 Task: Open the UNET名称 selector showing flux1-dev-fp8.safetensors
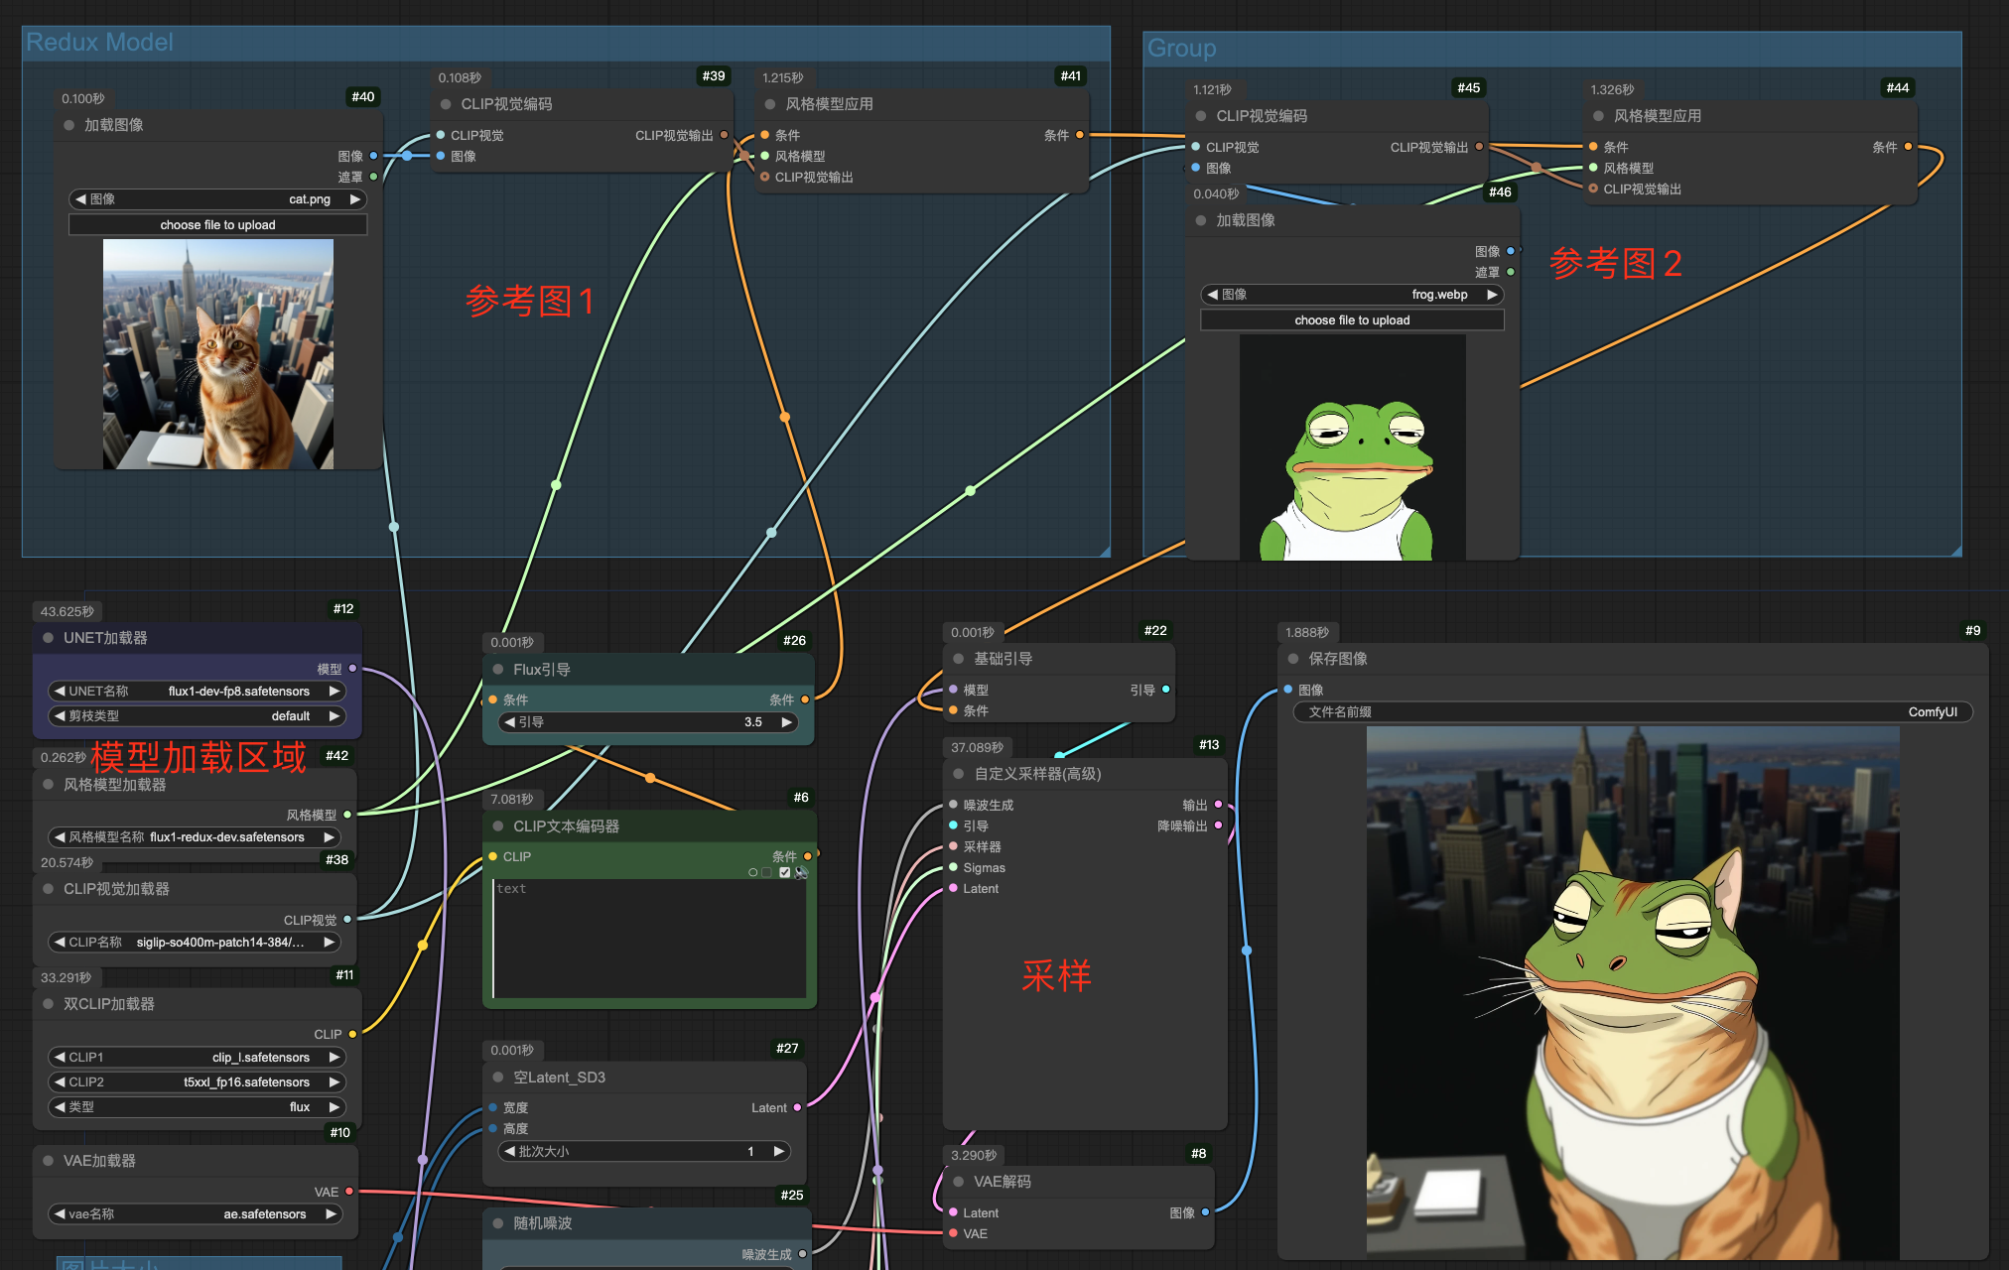coord(197,691)
